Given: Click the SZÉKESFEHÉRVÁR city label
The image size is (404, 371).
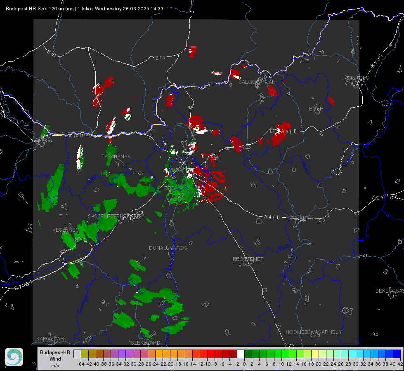Looking at the screenshot, I should [x=117, y=216].
